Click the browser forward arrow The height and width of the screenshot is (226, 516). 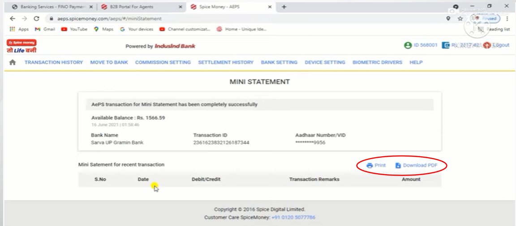tap(24, 19)
